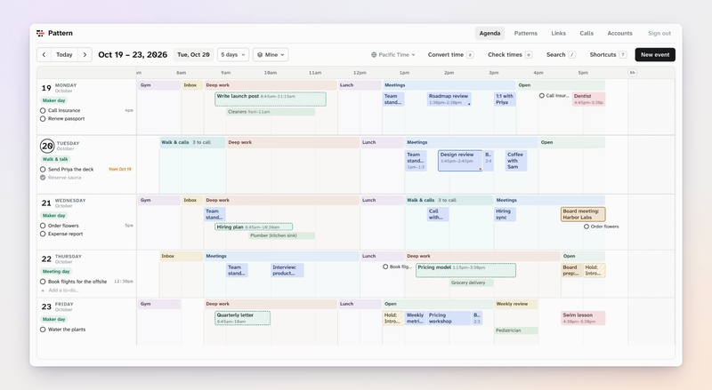Click the Walk & talk tag on Tuesday
The image size is (712, 390).
[55, 159]
